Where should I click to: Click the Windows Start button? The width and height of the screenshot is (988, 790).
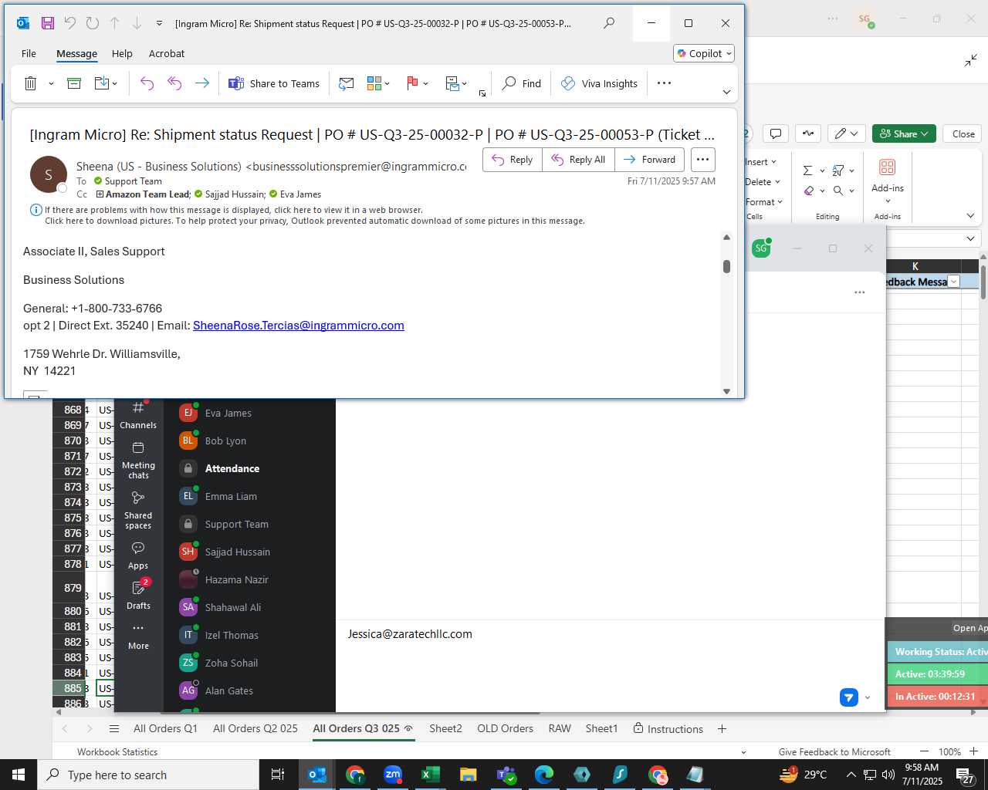tap(19, 775)
